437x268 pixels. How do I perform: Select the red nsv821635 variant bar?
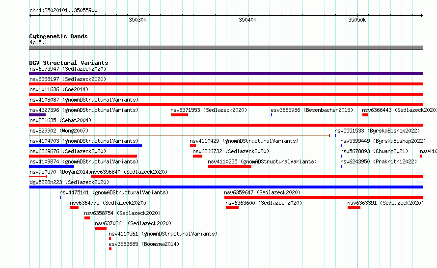tap(226, 125)
